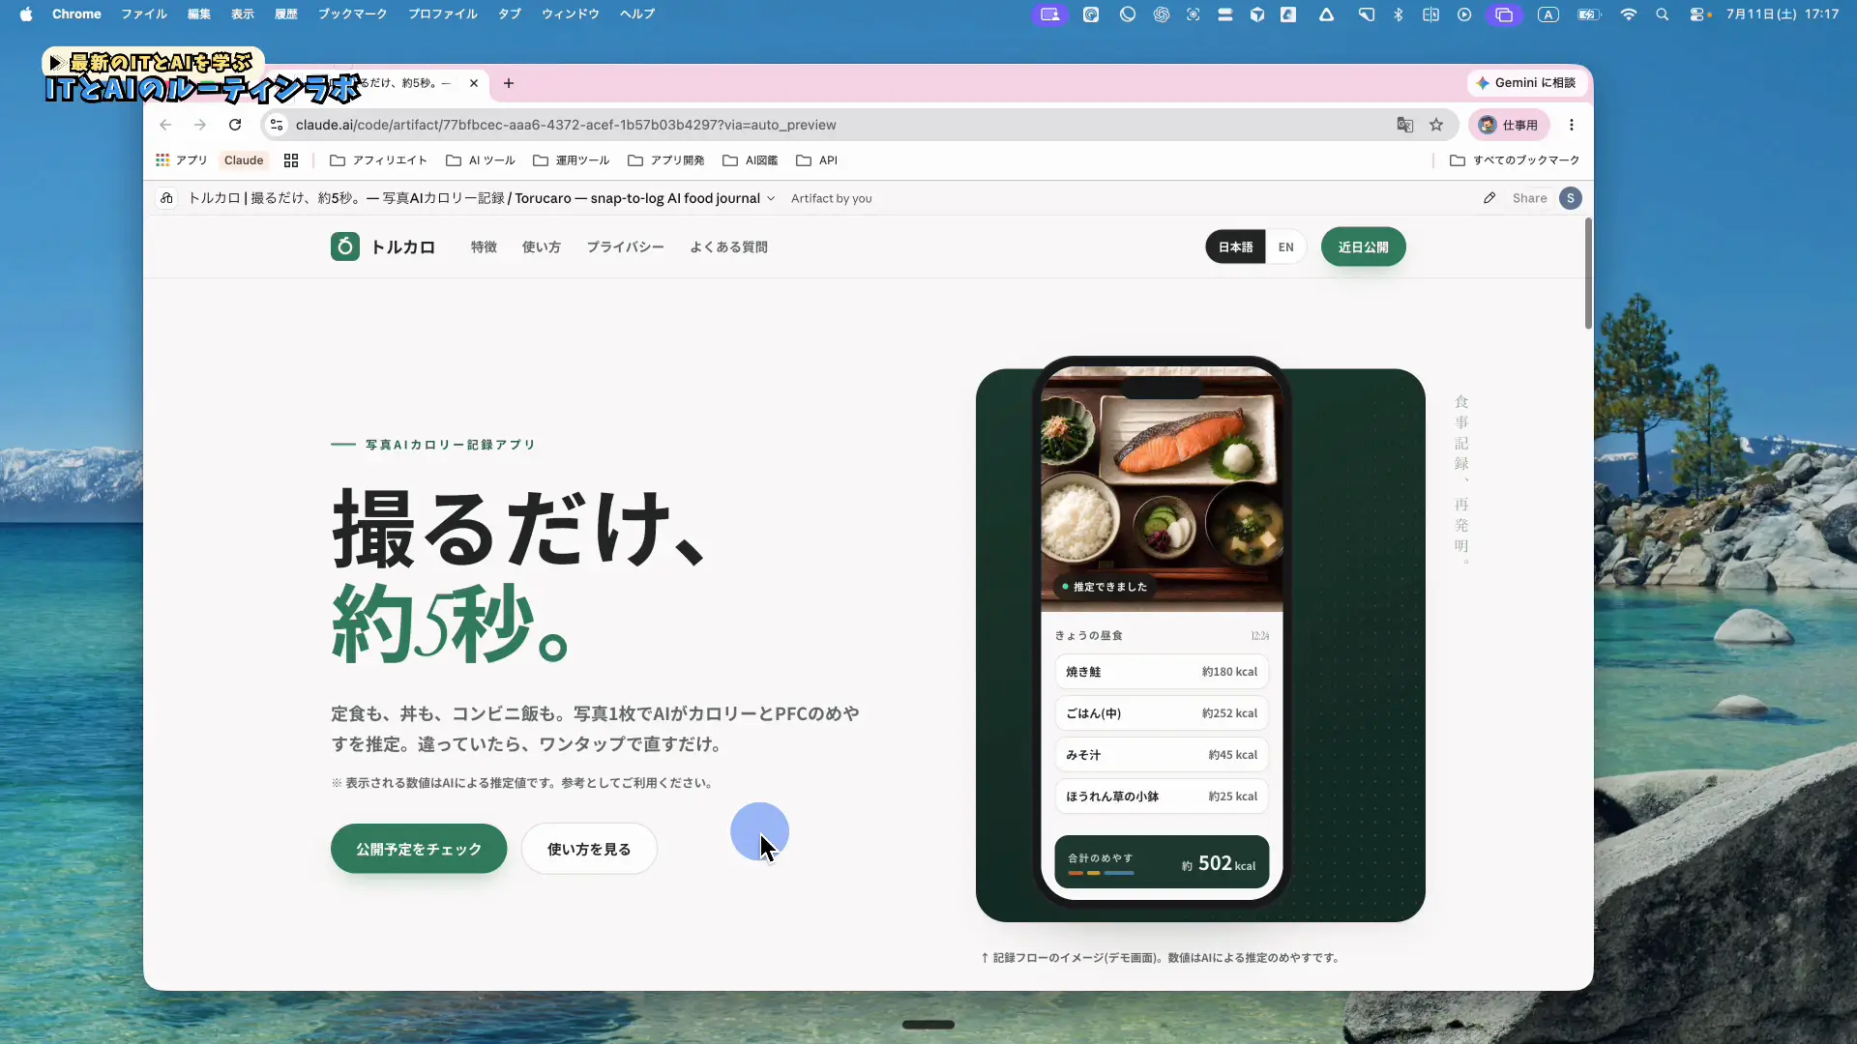Open the 編集 menu

(x=199, y=14)
